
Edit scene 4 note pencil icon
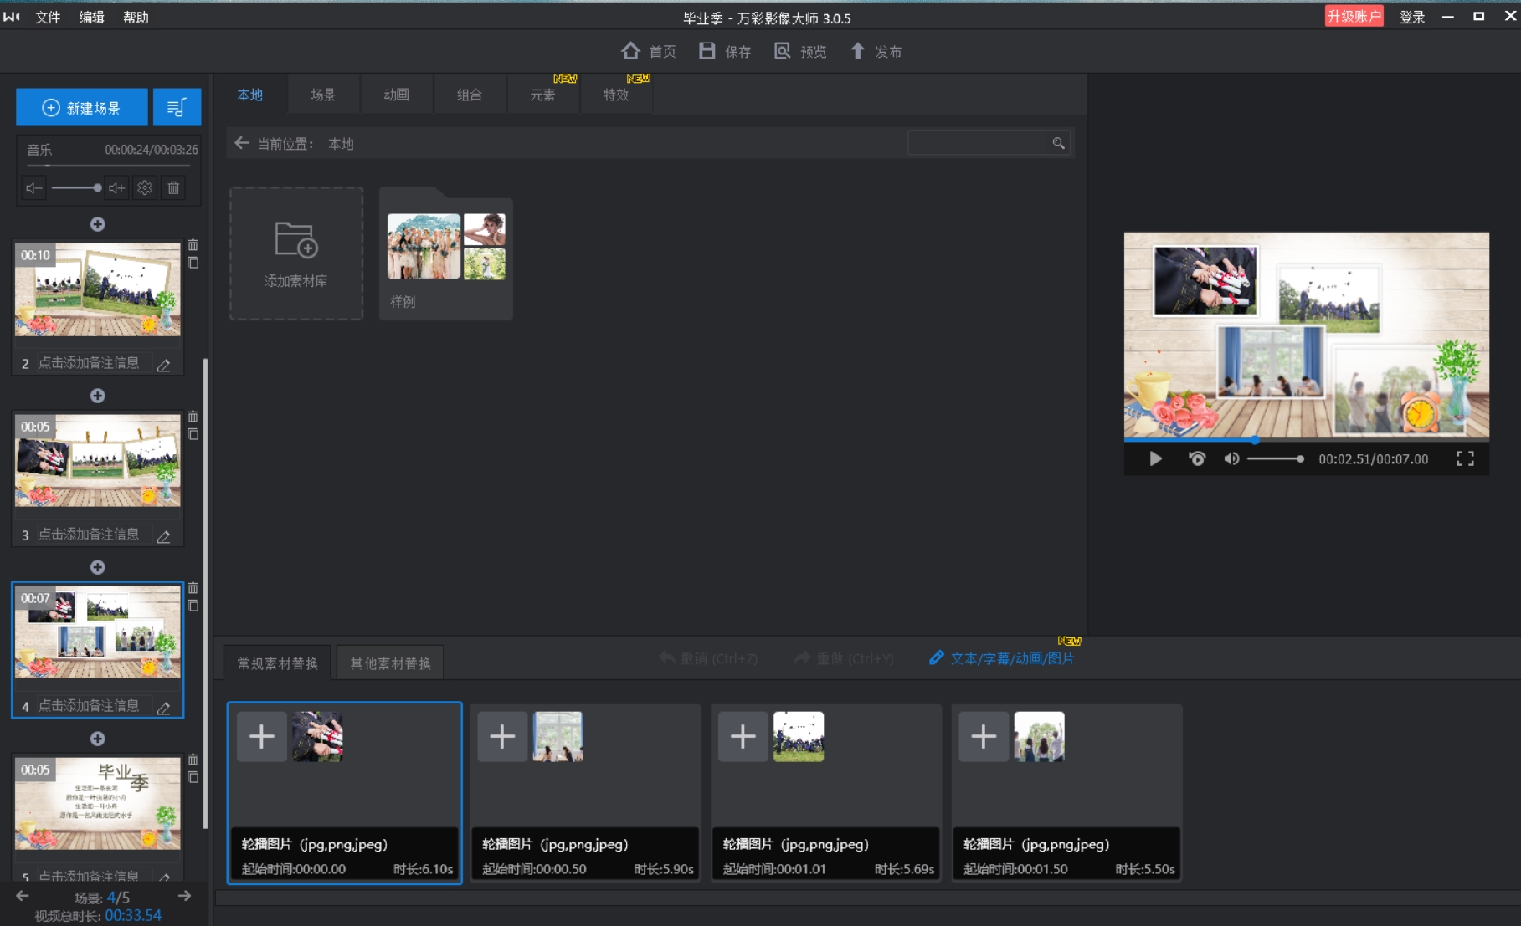[x=164, y=708]
